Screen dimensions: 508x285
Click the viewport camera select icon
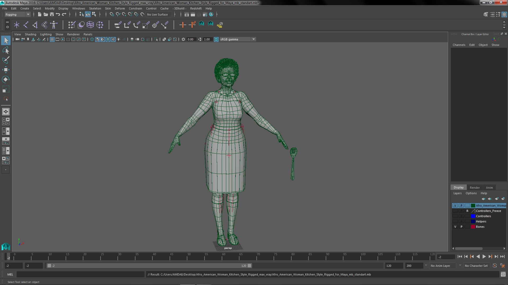click(17, 39)
